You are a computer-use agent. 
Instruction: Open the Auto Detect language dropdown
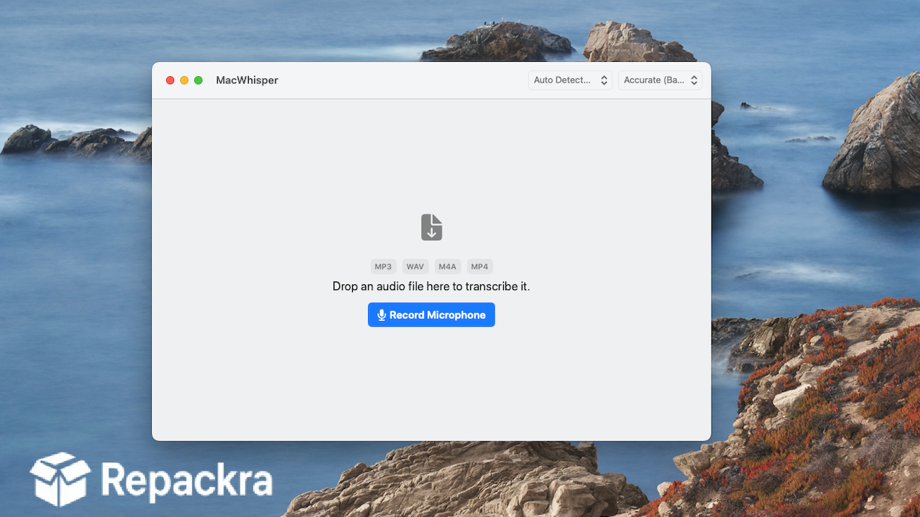570,80
